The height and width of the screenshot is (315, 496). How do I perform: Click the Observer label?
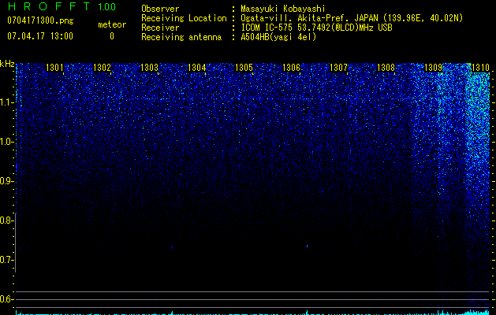tap(160, 9)
